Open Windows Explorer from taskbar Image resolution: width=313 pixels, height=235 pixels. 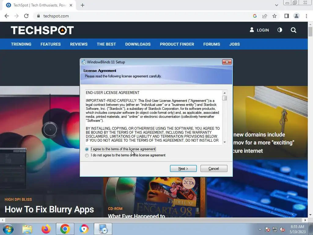click(x=27, y=229)
